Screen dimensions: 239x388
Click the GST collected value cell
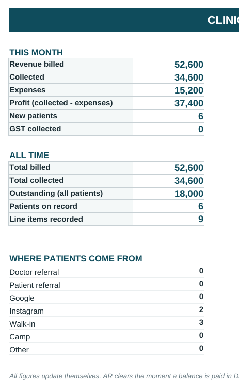click(x=169, y=129)
